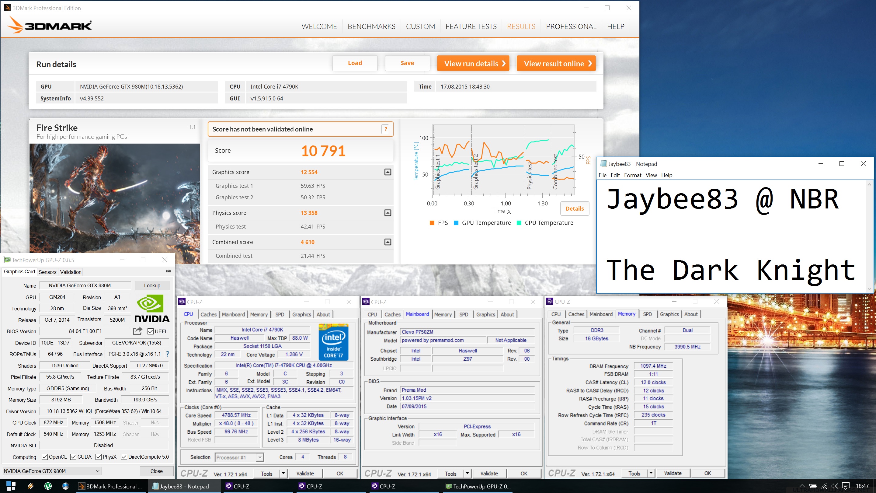Click the lightning bolt taskbar icon
This screenshot has height=493, width=876.
point(30,486)
